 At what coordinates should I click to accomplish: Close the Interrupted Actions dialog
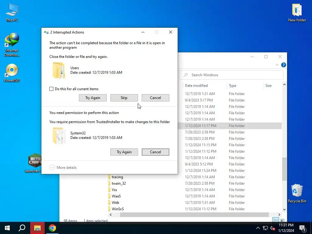(x=171, y=32)
